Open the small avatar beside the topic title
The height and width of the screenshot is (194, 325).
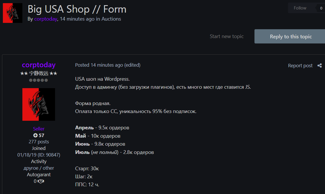[x=13, y=13]
